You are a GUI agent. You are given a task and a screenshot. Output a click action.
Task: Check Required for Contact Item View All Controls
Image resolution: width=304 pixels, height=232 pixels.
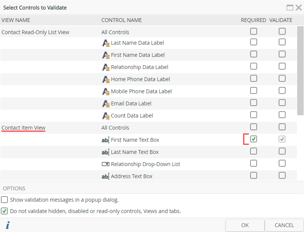pyautogui.click(x=253, y=127)
